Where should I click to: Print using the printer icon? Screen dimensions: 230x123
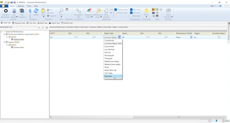coord(14,2)
